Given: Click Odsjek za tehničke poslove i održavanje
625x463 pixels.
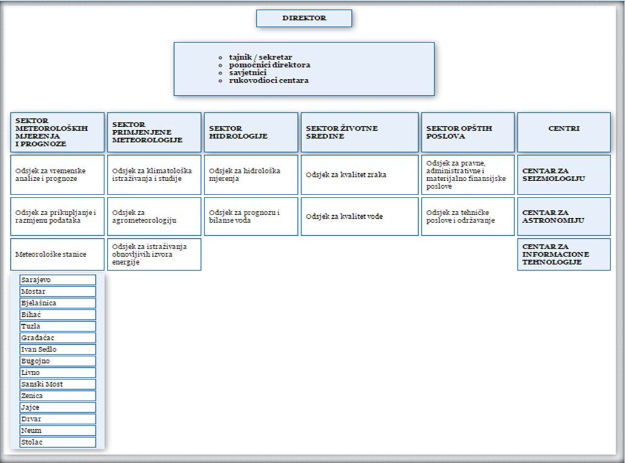Looking at the screenshot, I should pos(467,216).
